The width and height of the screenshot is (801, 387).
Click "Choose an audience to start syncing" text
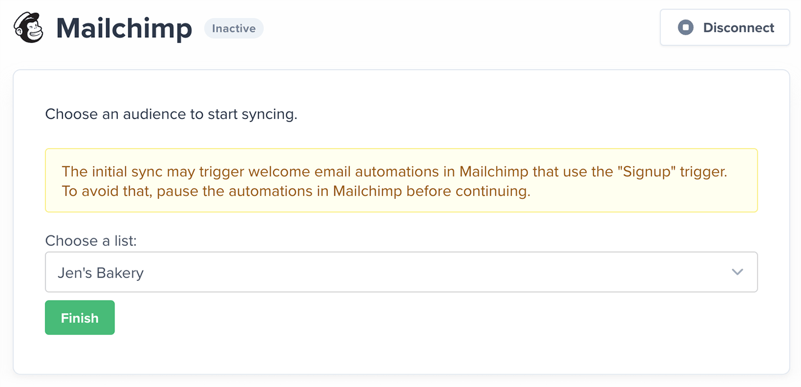171,114
